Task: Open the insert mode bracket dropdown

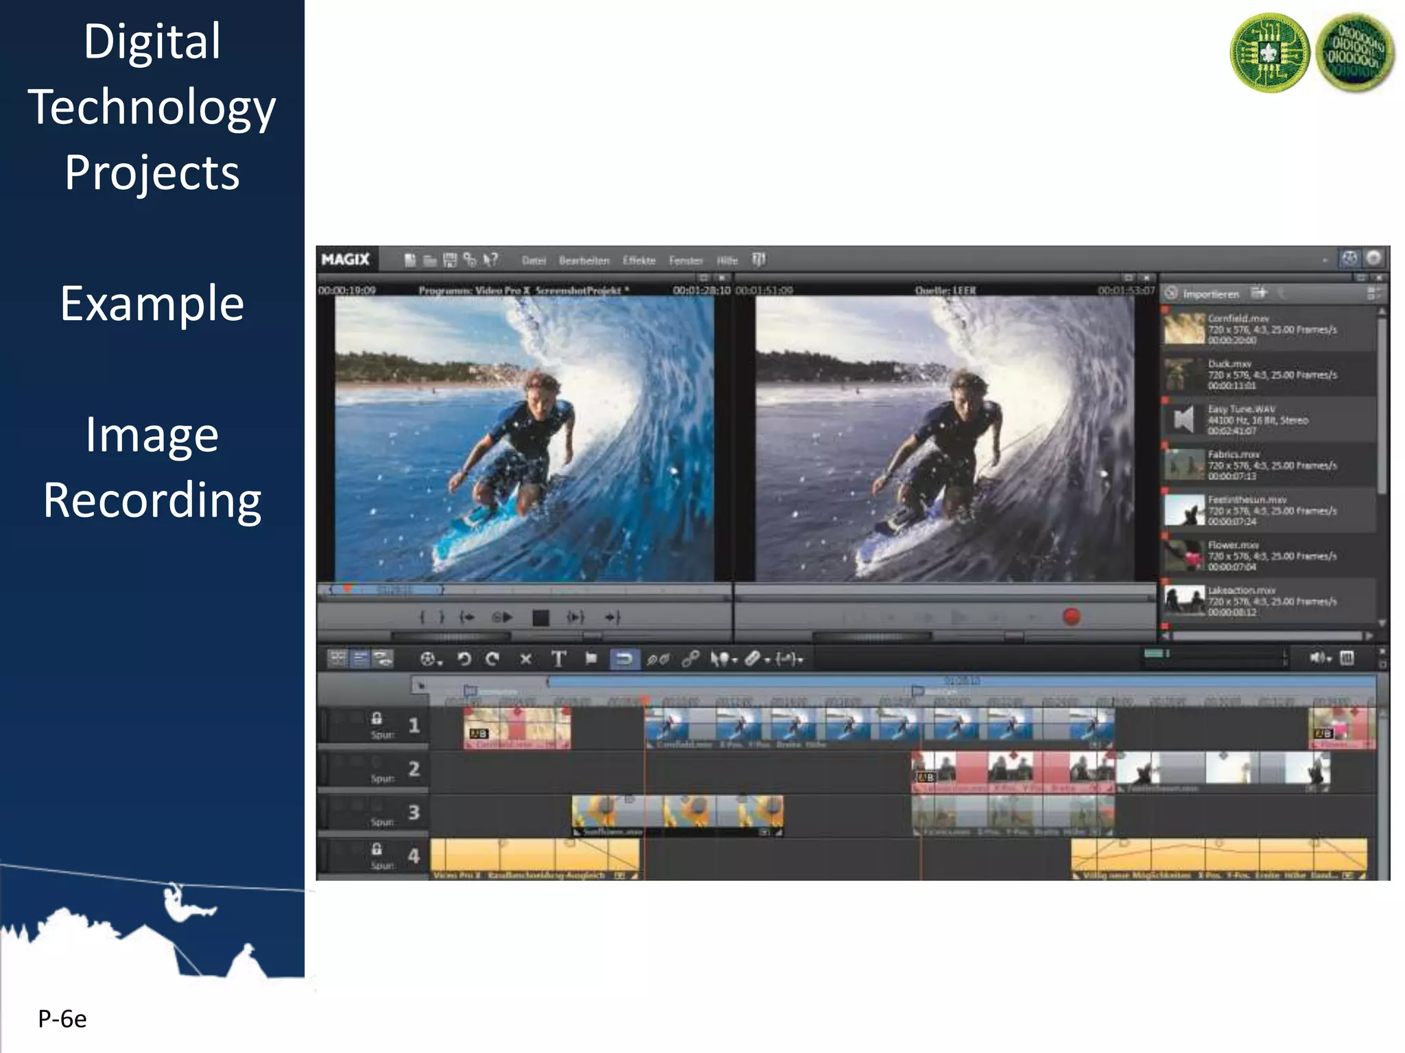Action: 789,659
